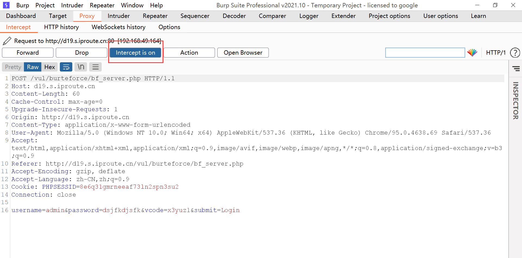The image size is (522, 258).
Task: Click the HTTP/1 protocol selector
Action: [x=496, y=52]
